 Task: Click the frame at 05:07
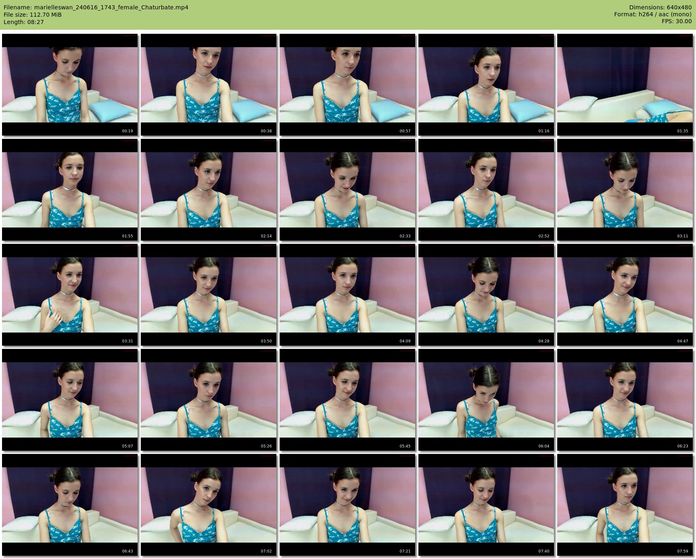tap(70, 400)
